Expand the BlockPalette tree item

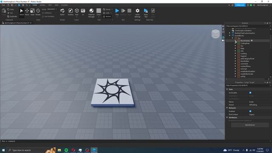coord(235,41)
